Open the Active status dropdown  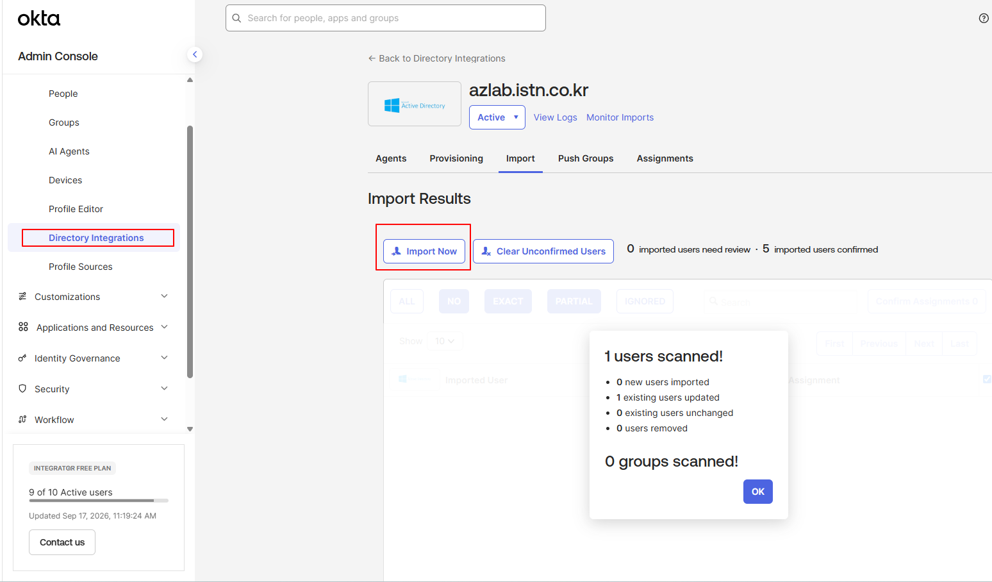coord(497,117)
